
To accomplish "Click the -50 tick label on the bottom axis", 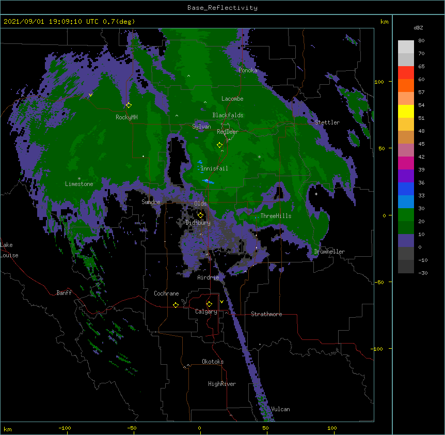I will tap(132, 428).
